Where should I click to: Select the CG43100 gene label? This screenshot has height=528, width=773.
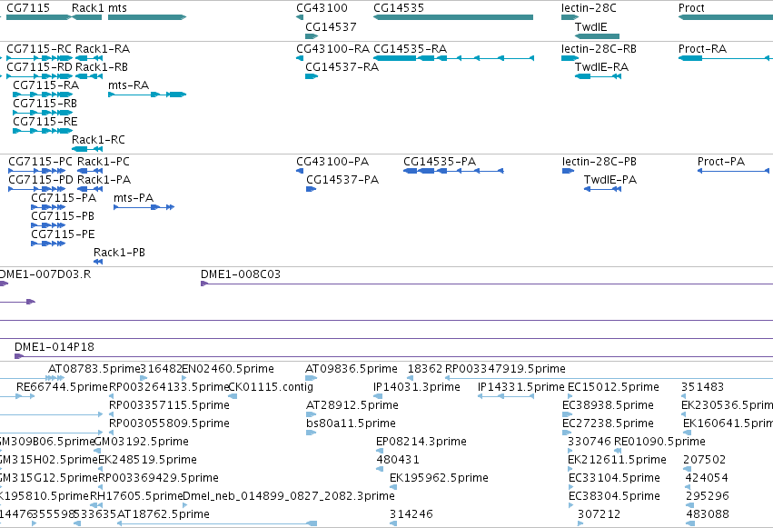(x=322, y=8)
